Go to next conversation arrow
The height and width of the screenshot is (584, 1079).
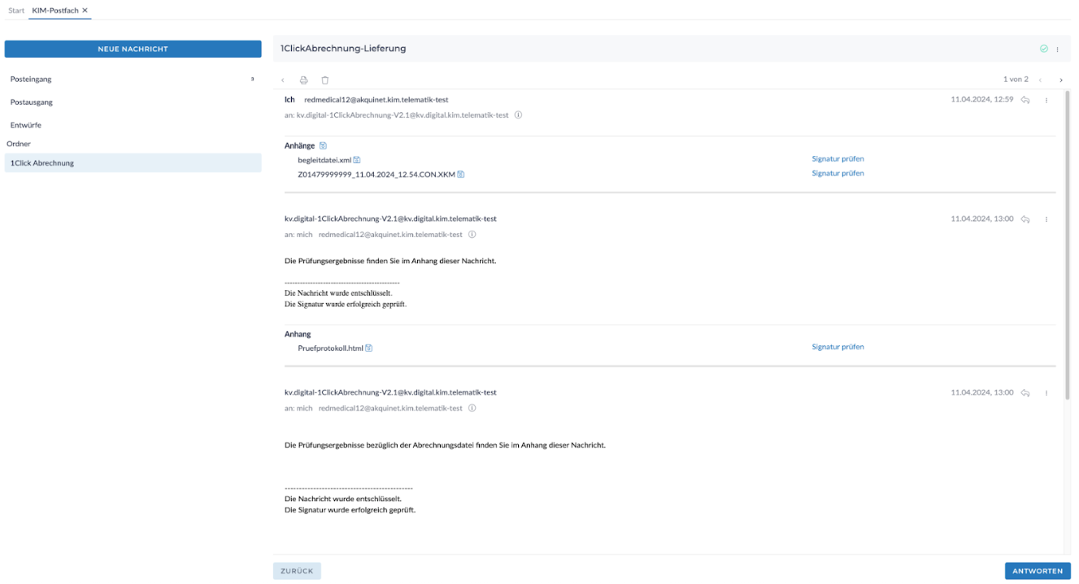(1061, 80)
